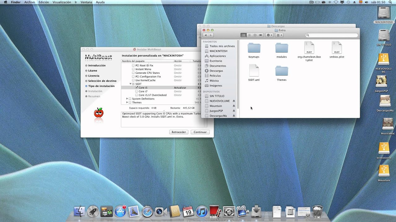Open the Ventana menu
396x222 pixels.
[x=86, y=2]
